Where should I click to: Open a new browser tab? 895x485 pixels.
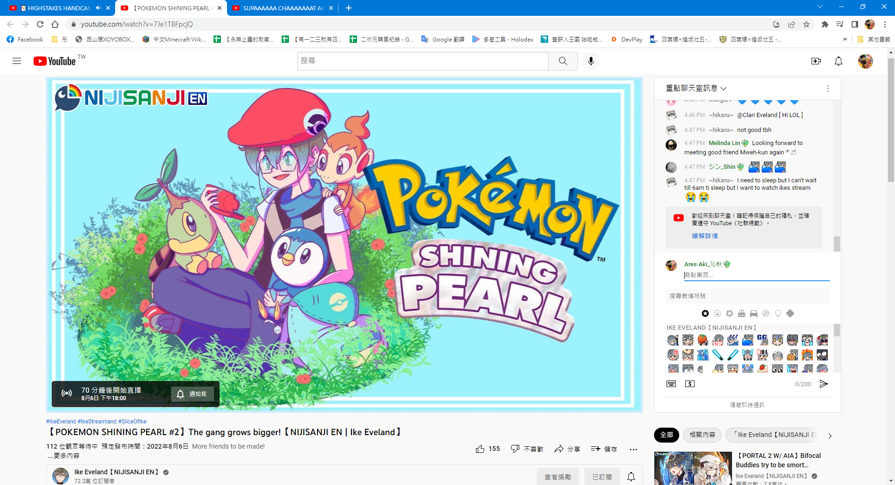[x=349, y=8]
